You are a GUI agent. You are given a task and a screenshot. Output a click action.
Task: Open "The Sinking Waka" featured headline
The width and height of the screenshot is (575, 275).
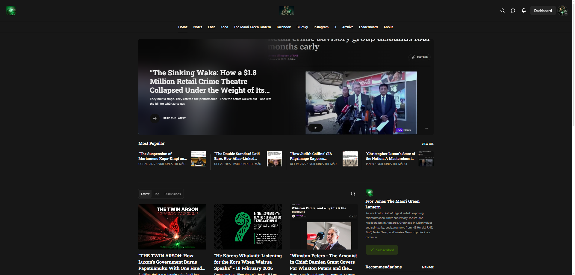tap(210, 82)
